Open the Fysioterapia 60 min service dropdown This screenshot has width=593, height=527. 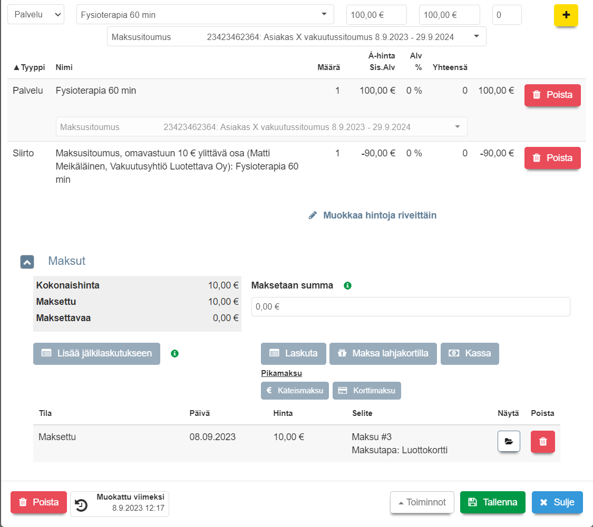coord(205,15)
